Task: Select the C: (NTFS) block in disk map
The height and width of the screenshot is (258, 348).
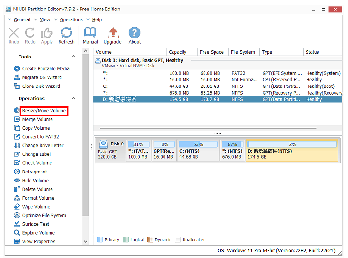Action: click(198, 151)
